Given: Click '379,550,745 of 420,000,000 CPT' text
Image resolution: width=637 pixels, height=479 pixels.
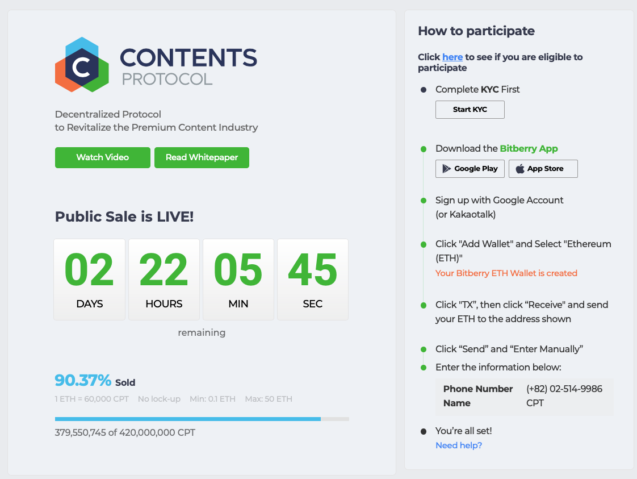Looking at the screenshot, I should point(125,432).
